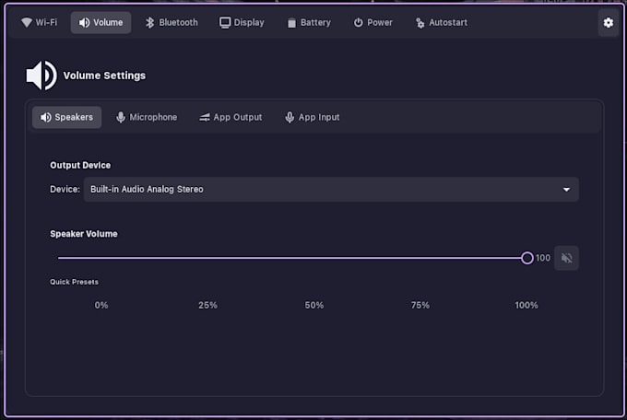Switch to the Autostart tab
The image size is (627, 420).
click(441, 23)
